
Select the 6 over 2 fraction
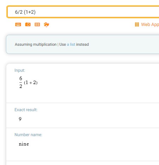pos(21,82)
